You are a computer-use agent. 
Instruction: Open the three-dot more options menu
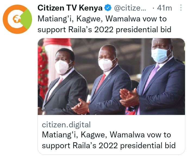point(181,8)
